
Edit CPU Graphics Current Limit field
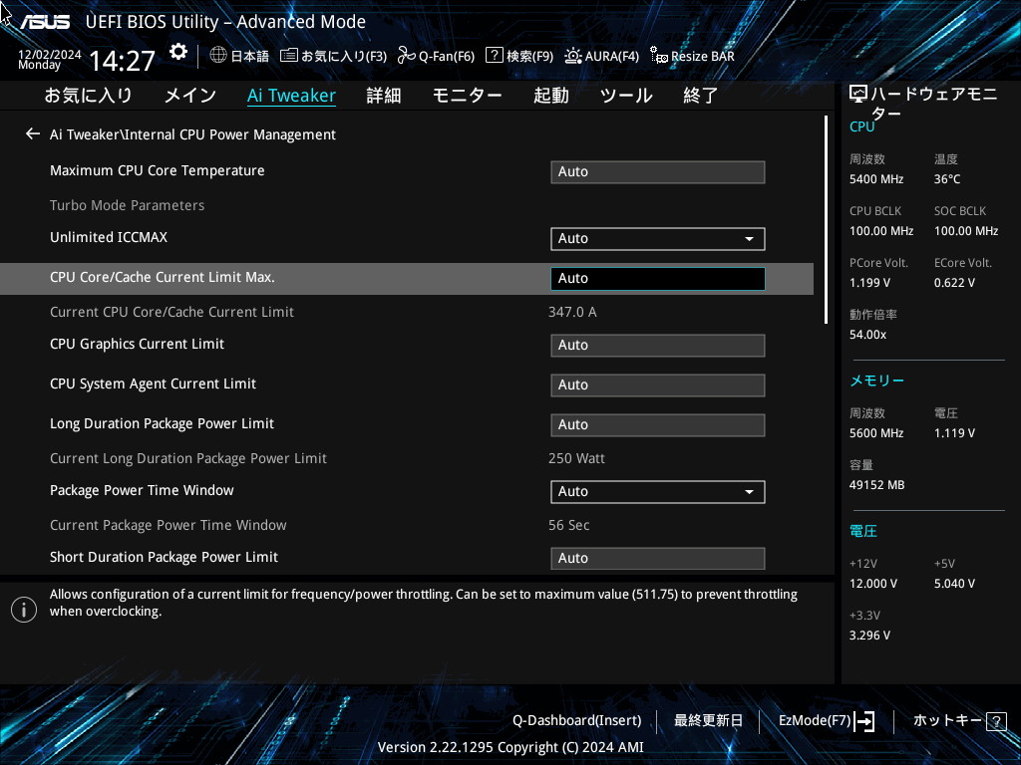pyautogui.click(x=658, y=346)
